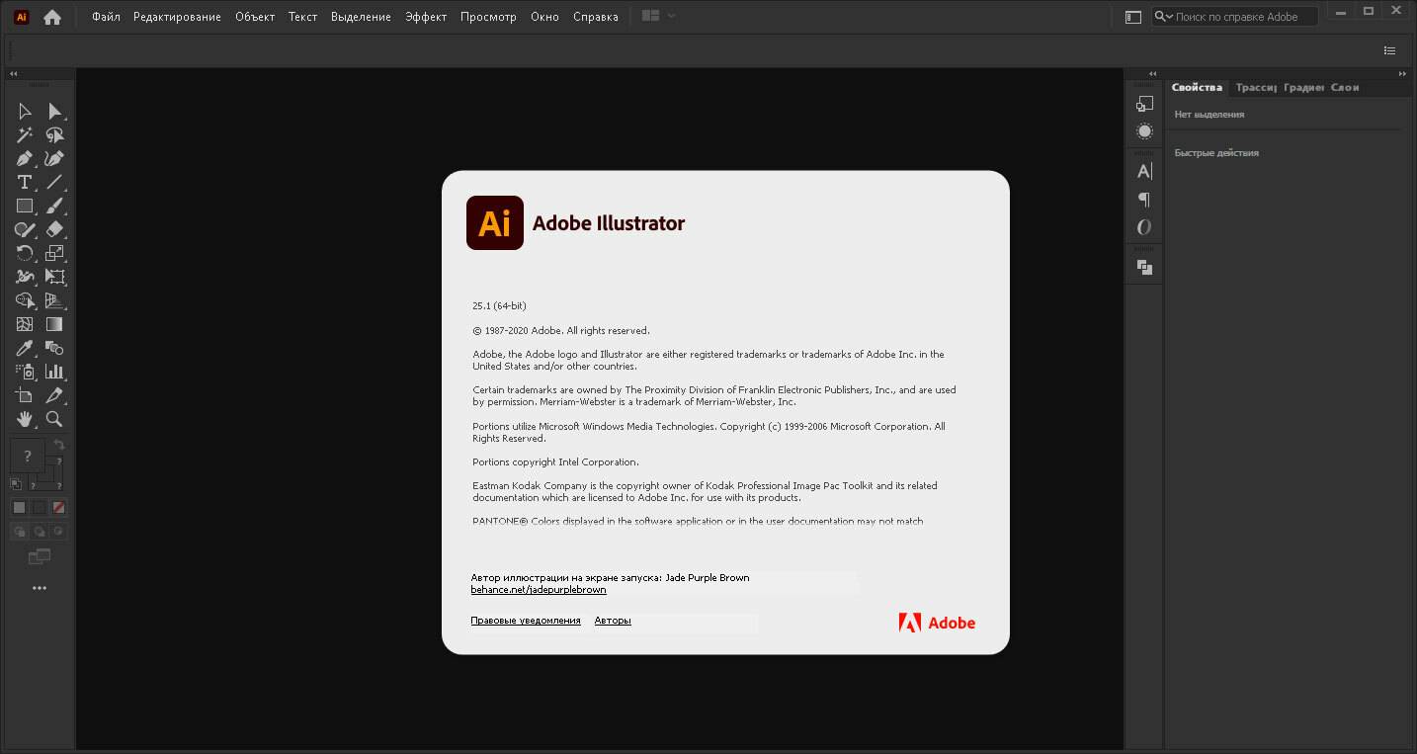Pick the Paintbrush tool
The image size is (1417, 754).
coord(55,206)
